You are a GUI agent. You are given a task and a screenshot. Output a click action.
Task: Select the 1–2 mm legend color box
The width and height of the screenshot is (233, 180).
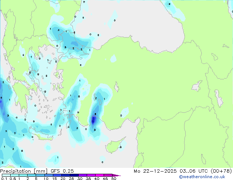23,175
